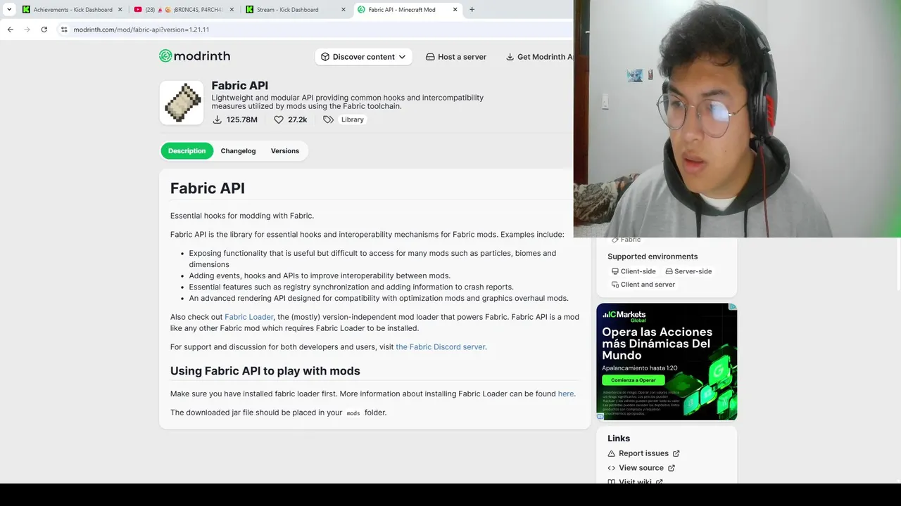Image resolution: width=901 pixels, height=506 pixels.
Task: Open the Visit wiki link
Action: click(x=635, y=481)
